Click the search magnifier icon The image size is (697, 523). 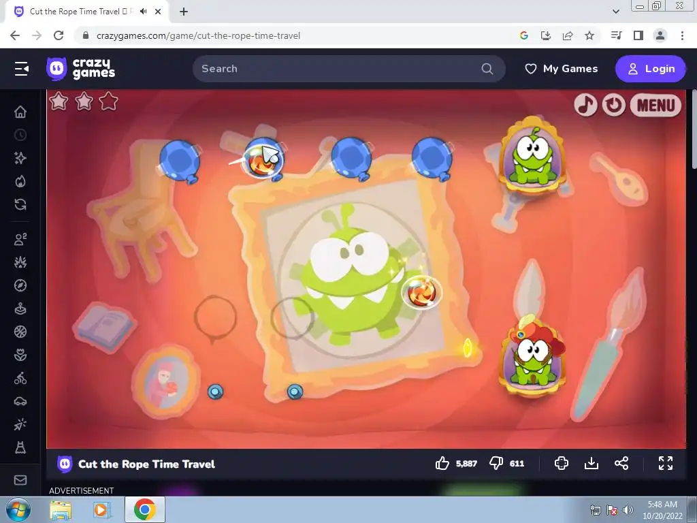pyautogui.click(x=487, y=69)
